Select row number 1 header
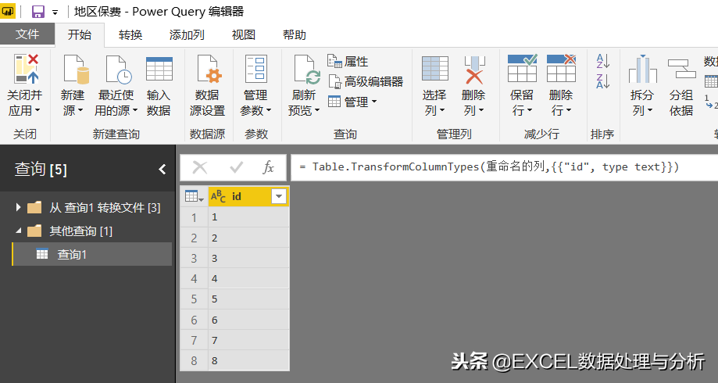This screenshot has height=383, width=718. click(x=195, y=217)
